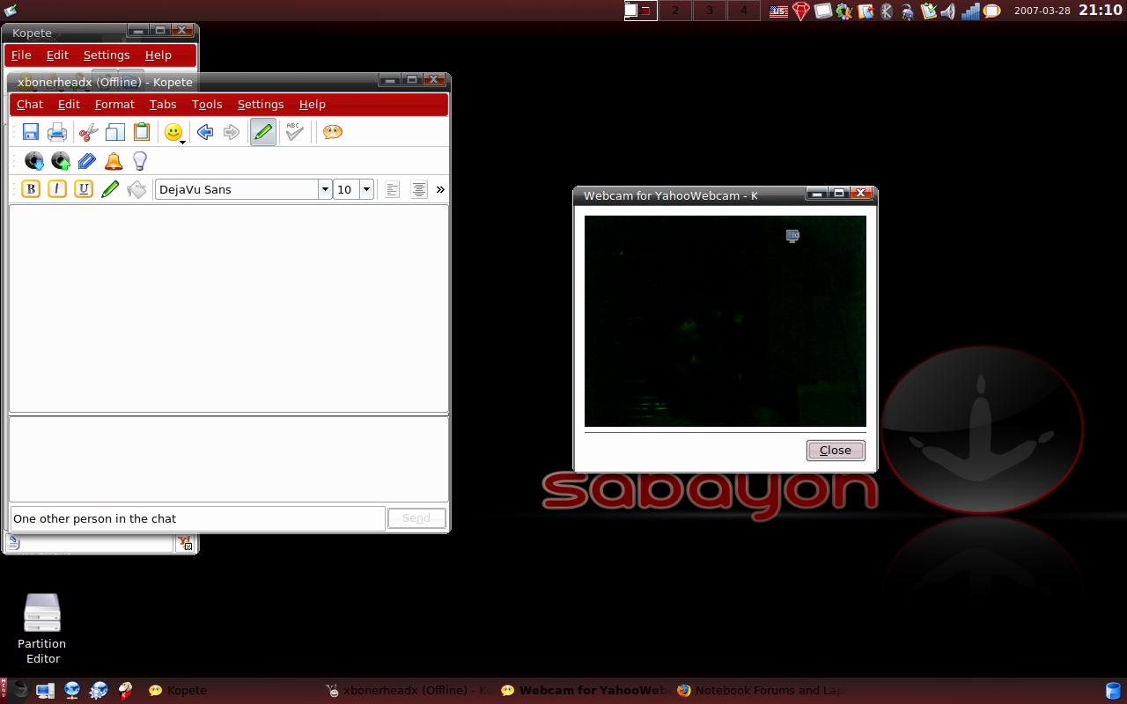
Task: Click the blue paperclip attach icon
Action: [86, 161]
